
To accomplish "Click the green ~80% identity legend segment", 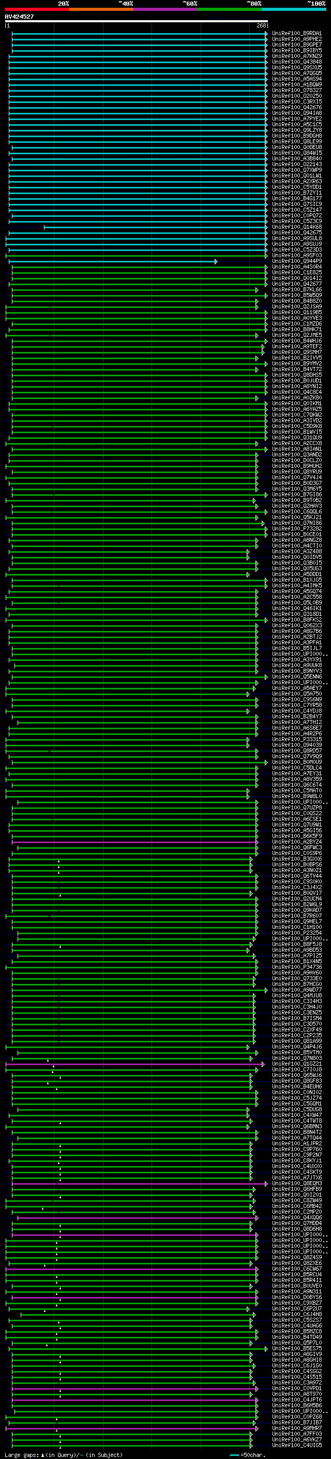I will (230, 9).
